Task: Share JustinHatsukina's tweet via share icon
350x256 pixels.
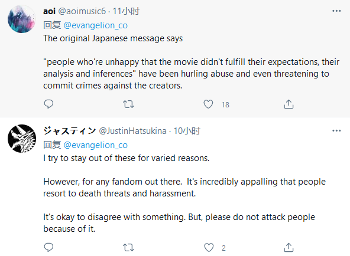Action: tap(289, 247)
